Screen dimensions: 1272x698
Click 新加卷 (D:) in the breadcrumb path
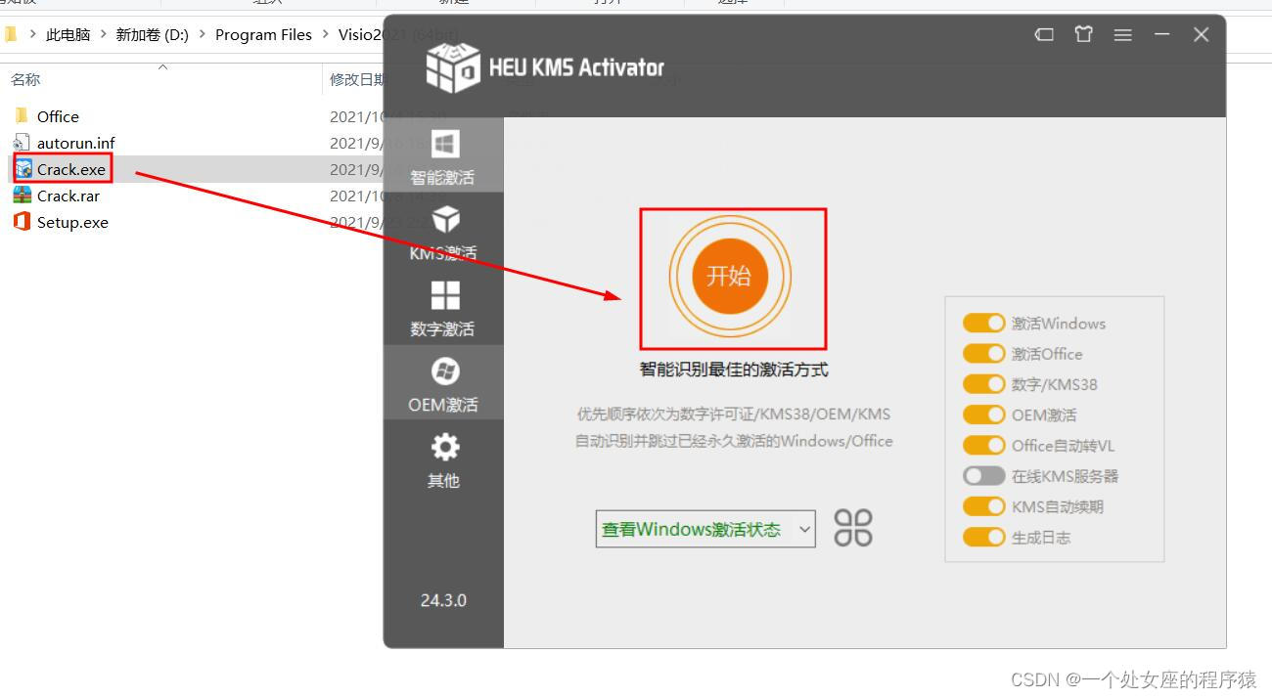point(152,34)
